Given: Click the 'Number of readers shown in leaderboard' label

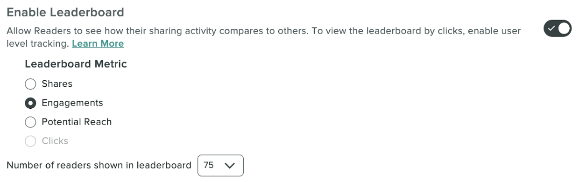Looking at the screenshot, I should tap(99, 165).
